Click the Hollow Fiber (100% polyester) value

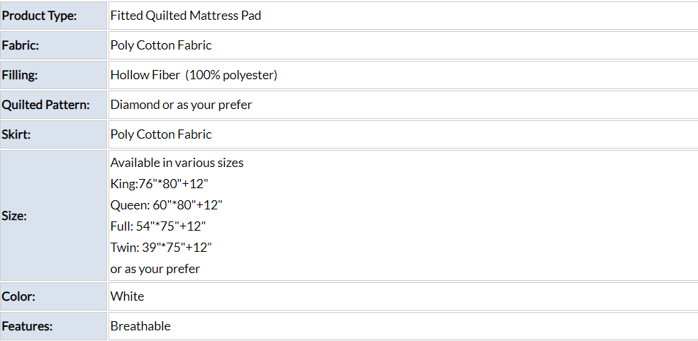click(x=194, y=75)
